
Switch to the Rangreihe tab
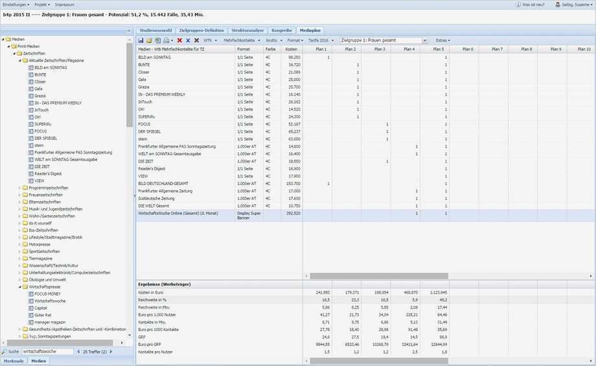[281, 30]
